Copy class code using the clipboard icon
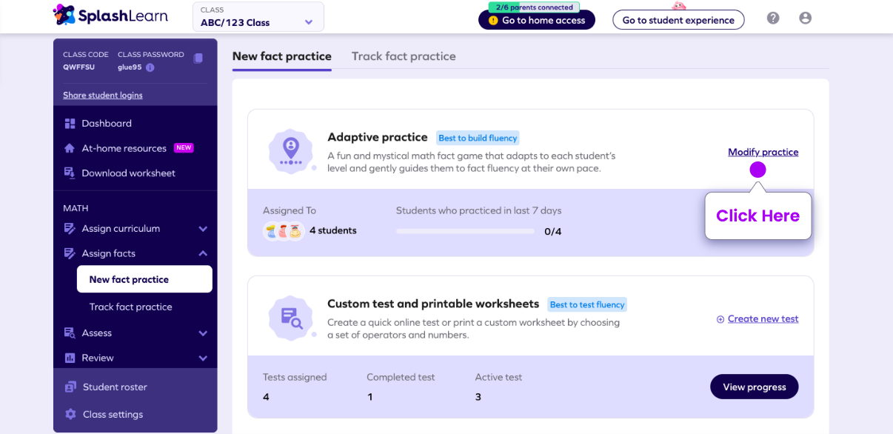Viewport: 893px width, 434px height. (198, 59)
